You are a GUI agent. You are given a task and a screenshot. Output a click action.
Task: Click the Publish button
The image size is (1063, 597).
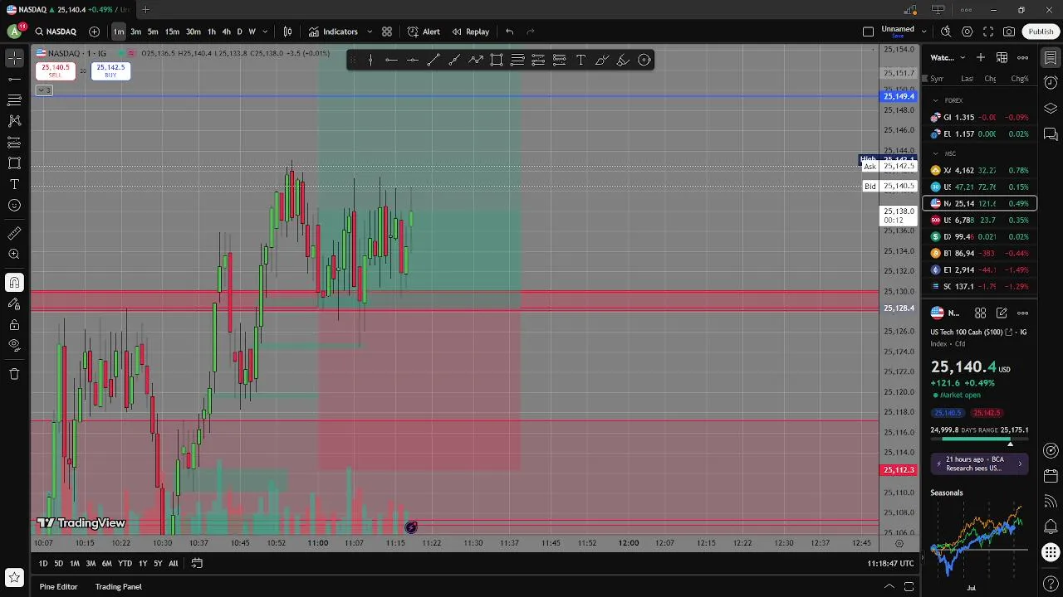pos(1041,32)
